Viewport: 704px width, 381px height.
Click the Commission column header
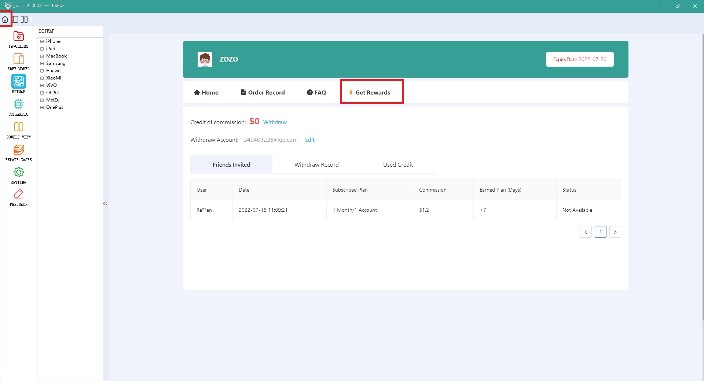443,190
